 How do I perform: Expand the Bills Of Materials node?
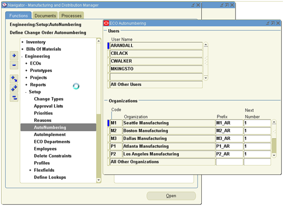[x=22, y=49]
